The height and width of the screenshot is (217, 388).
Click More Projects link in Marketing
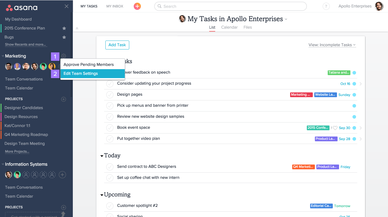[x=17, y=152]
